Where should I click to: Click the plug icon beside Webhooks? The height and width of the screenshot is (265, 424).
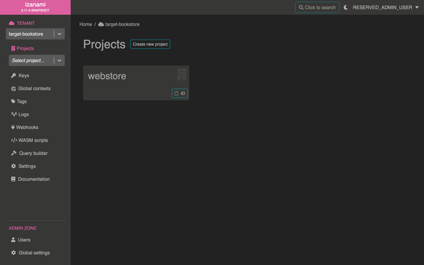(x=13, y=127)
